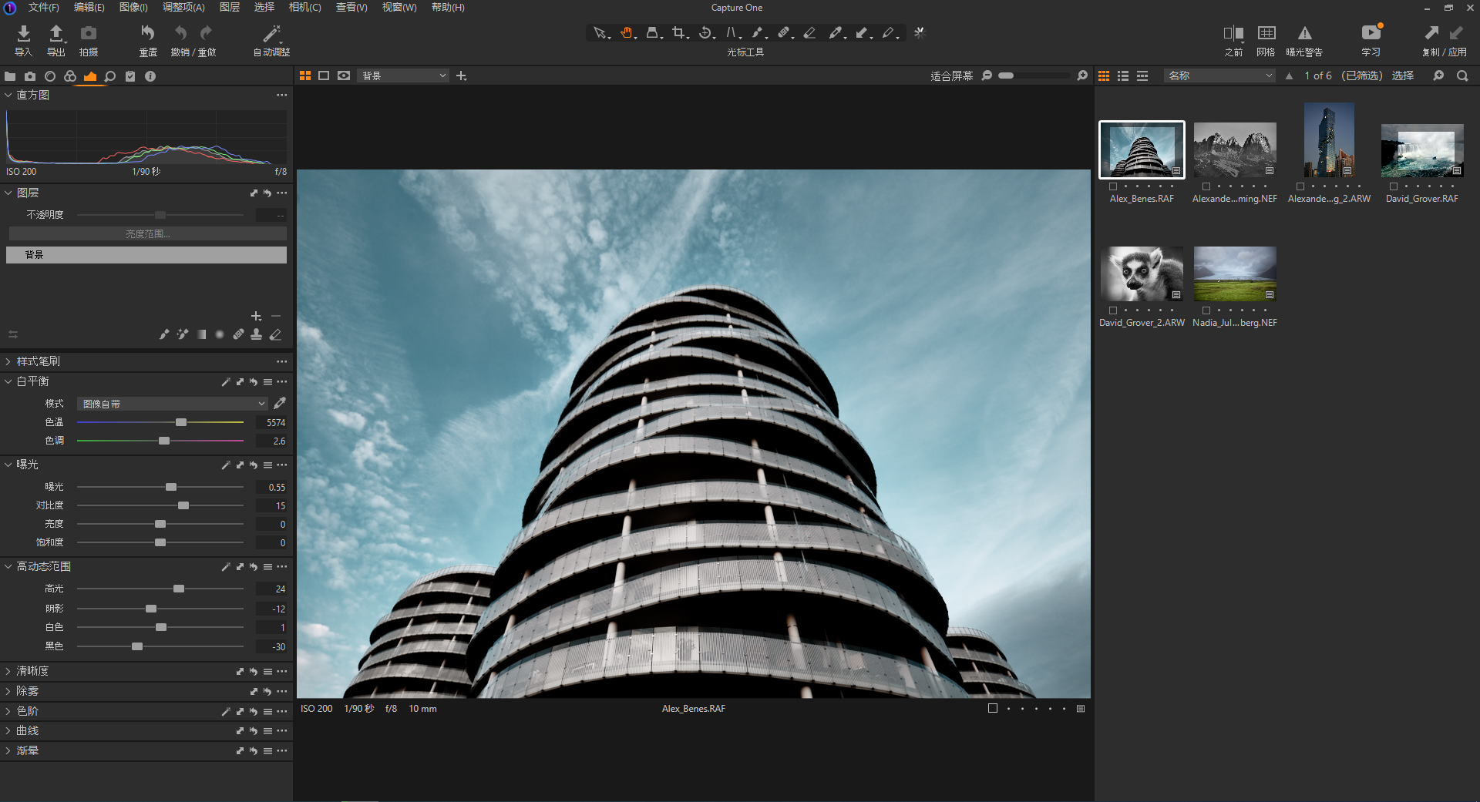
Task: Click the 对比度 contrast slider
Action: pos(160,505)
